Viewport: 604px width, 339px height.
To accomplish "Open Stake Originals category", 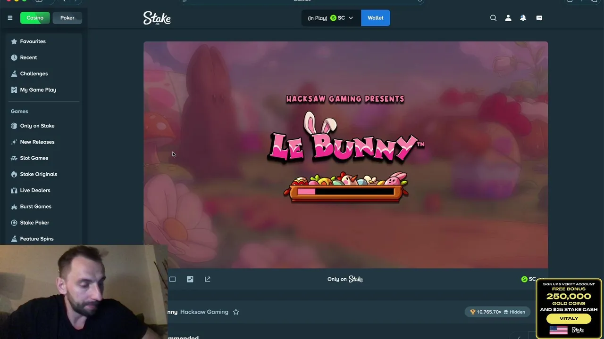I will [44, 174].
